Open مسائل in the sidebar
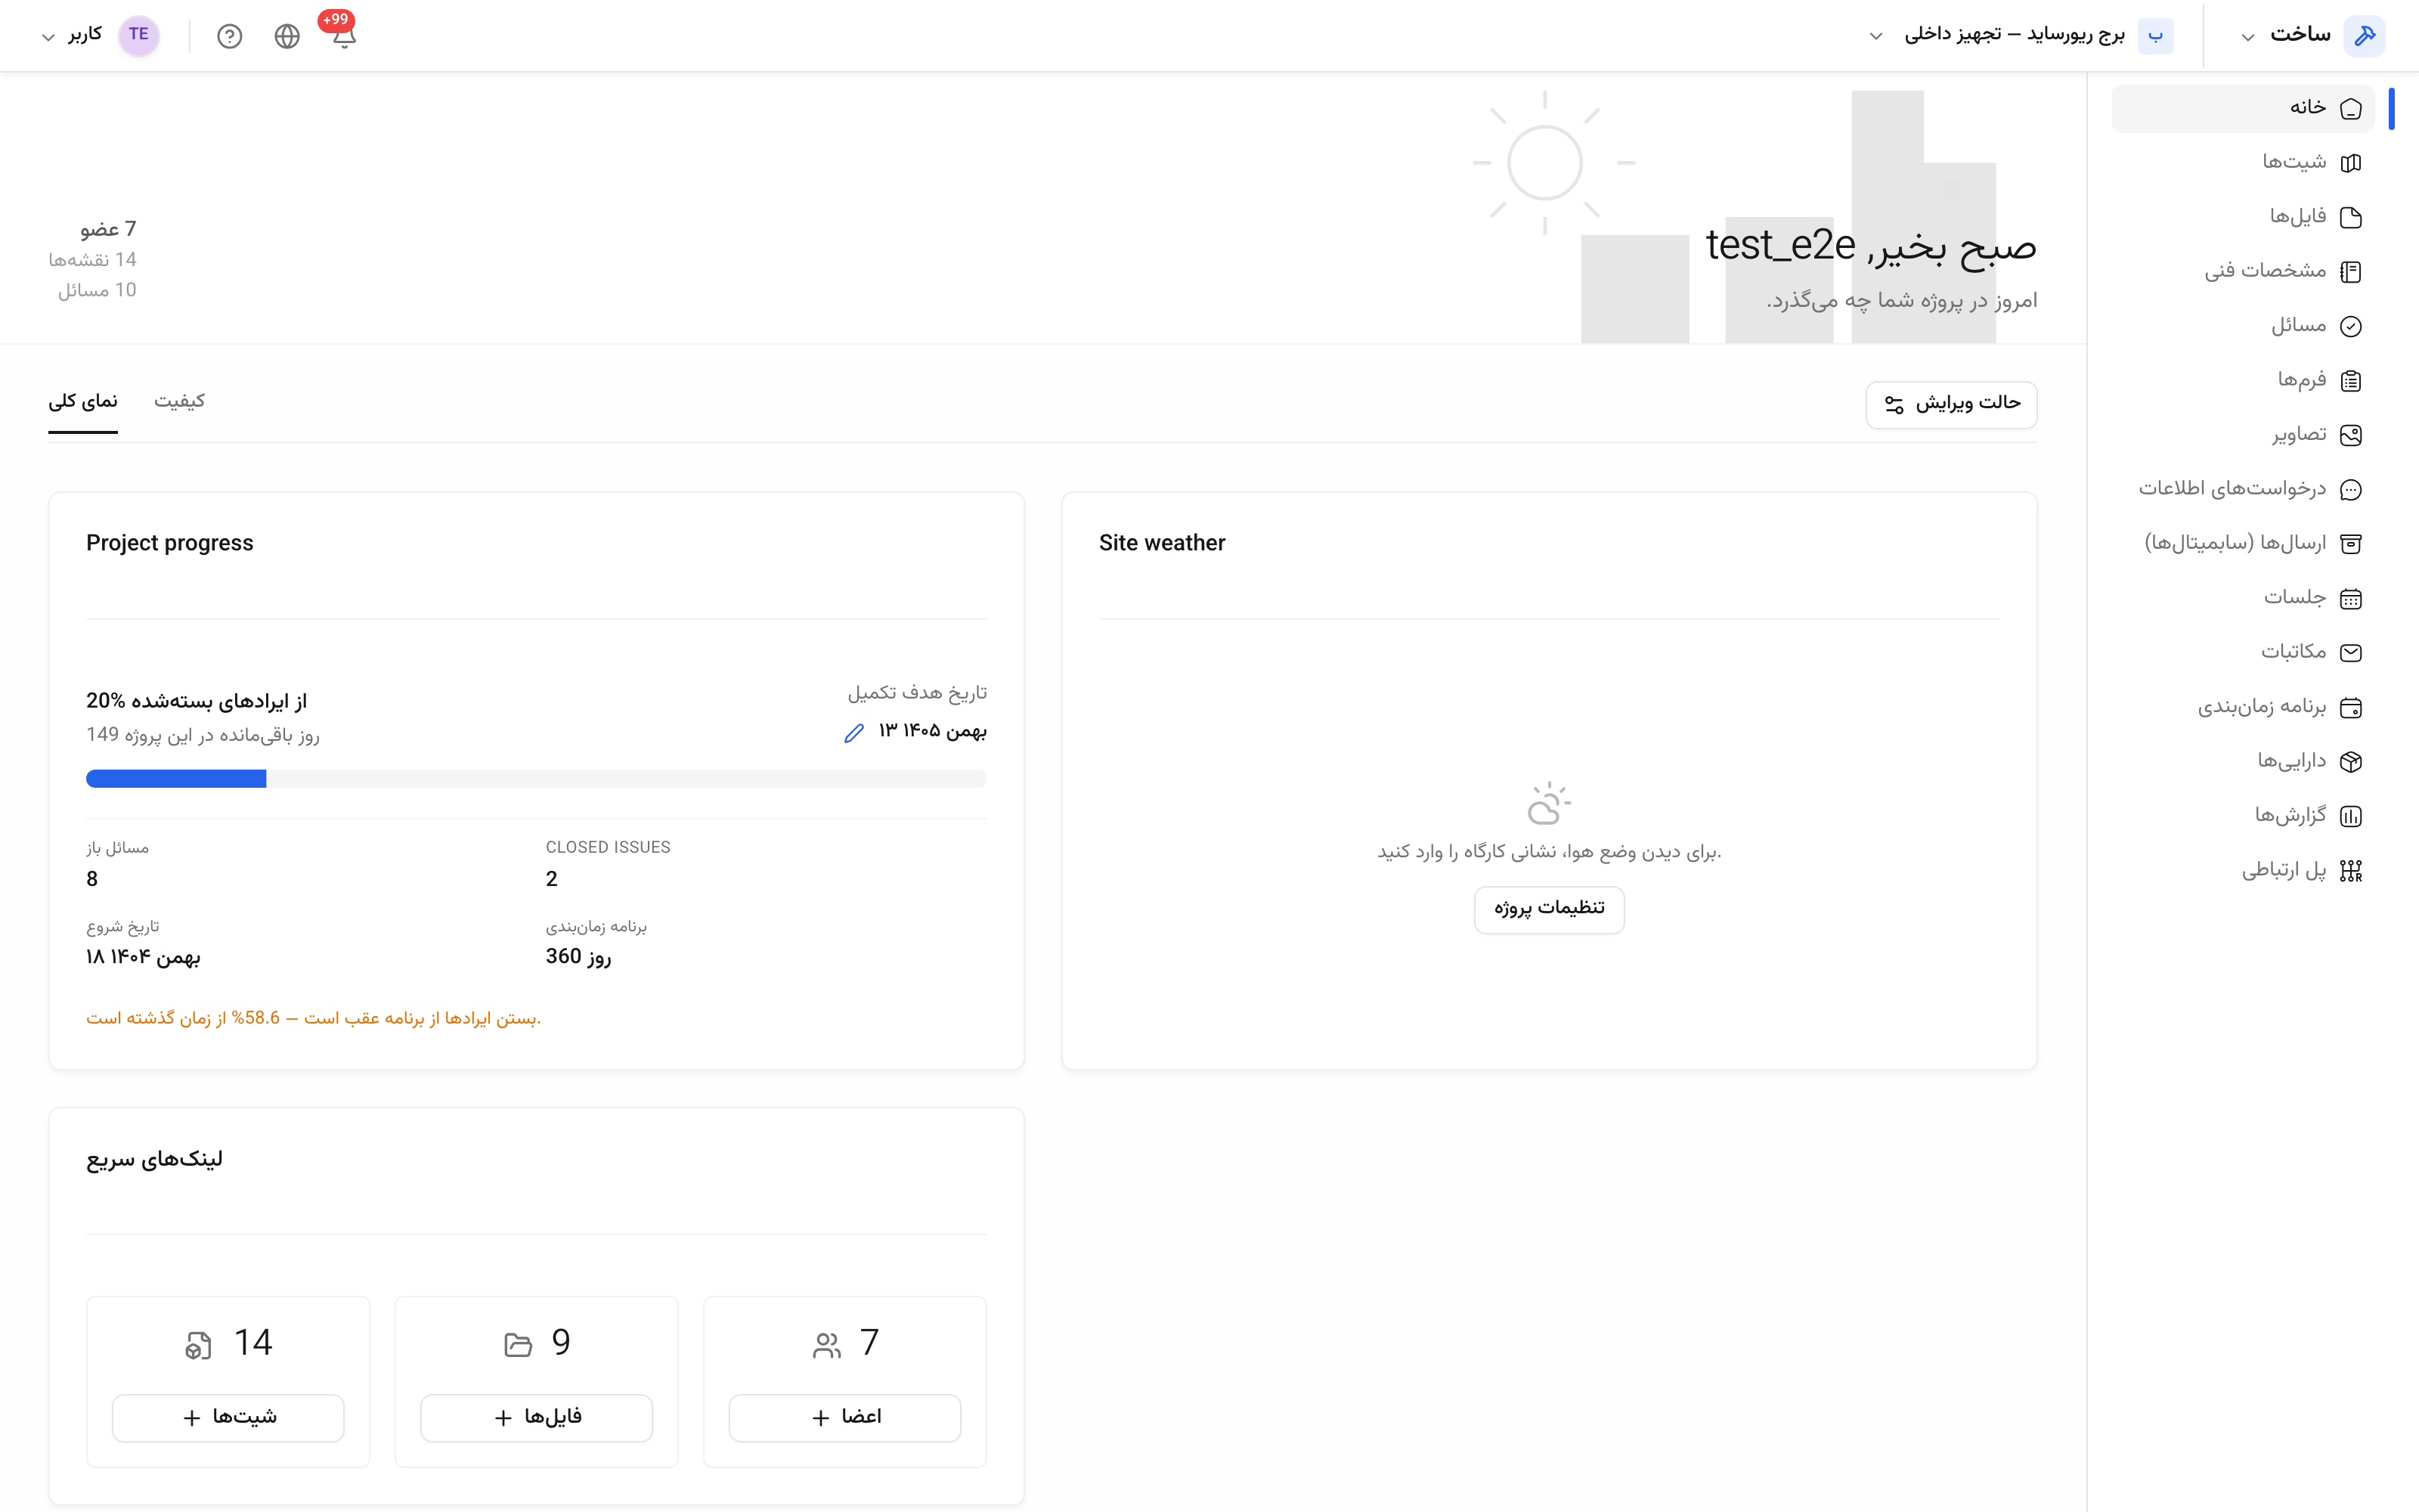This screenshot has height=1512, width=2419. [x=2242, y=326]
